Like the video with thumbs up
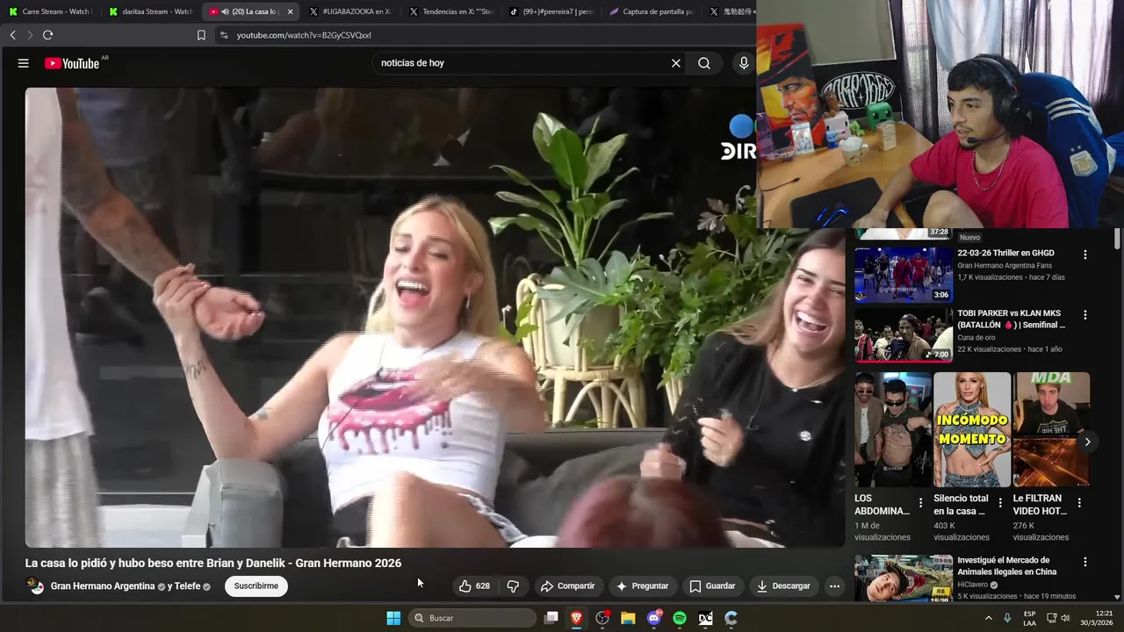Image resolution: width=1124 pixels, height=632 pixels. click(x=475, y=585)
